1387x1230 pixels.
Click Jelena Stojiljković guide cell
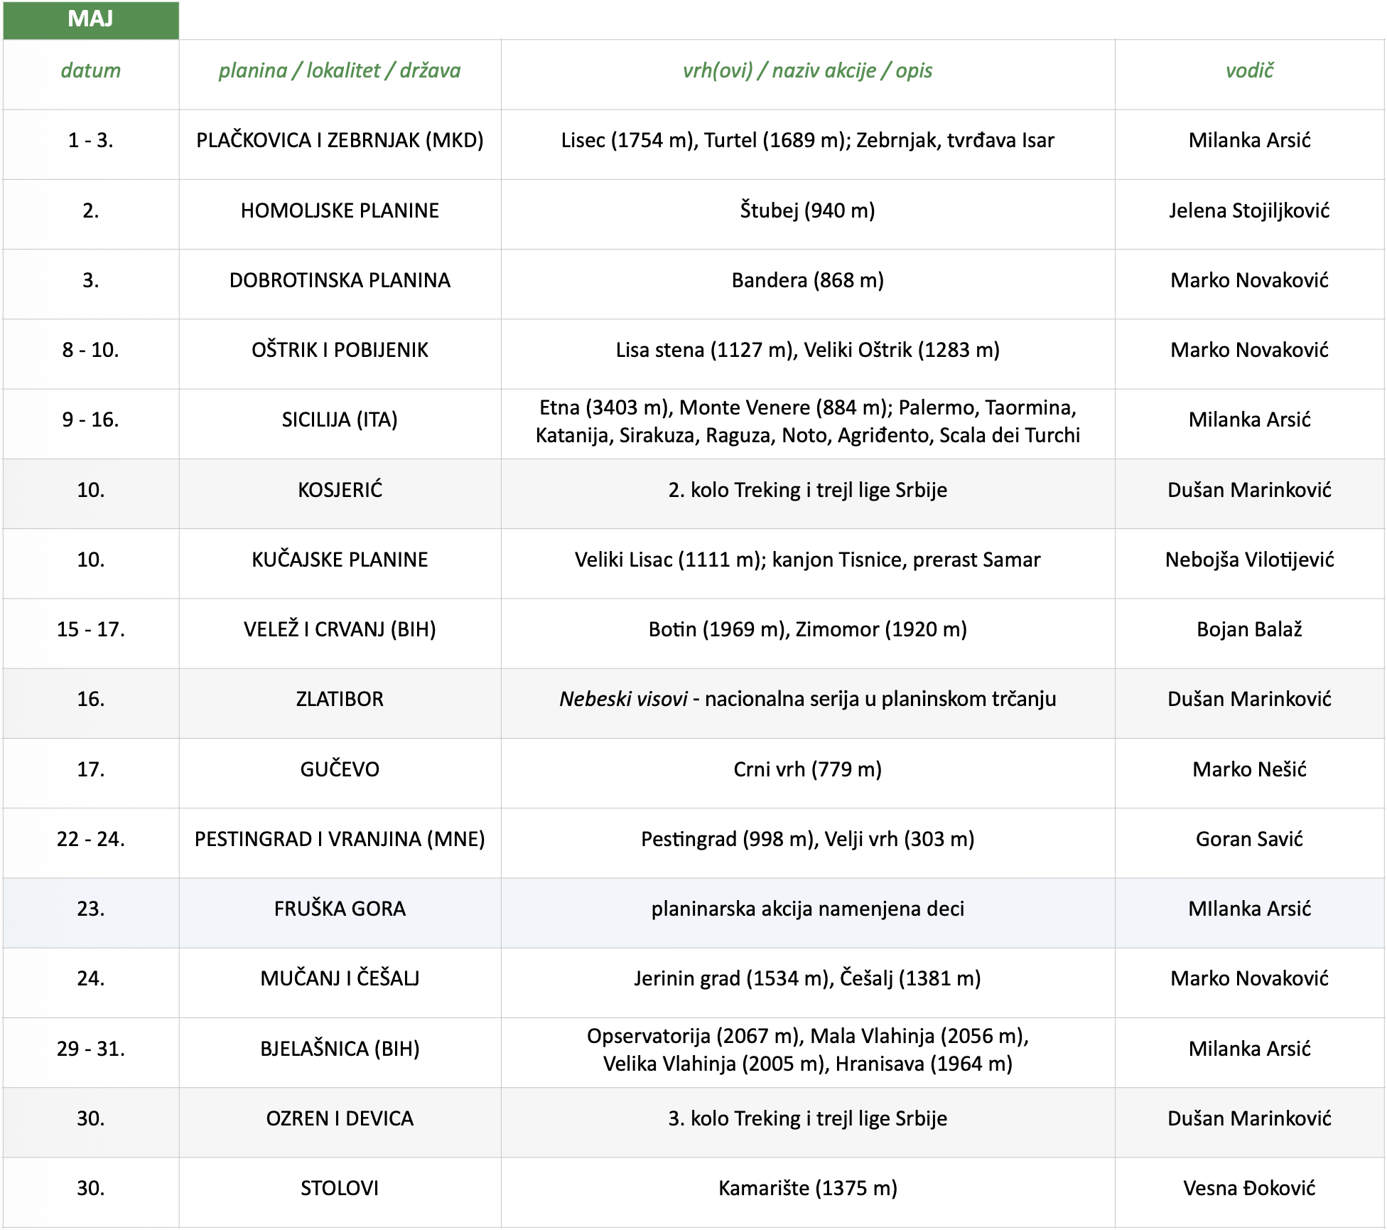tap(1249, 211)
